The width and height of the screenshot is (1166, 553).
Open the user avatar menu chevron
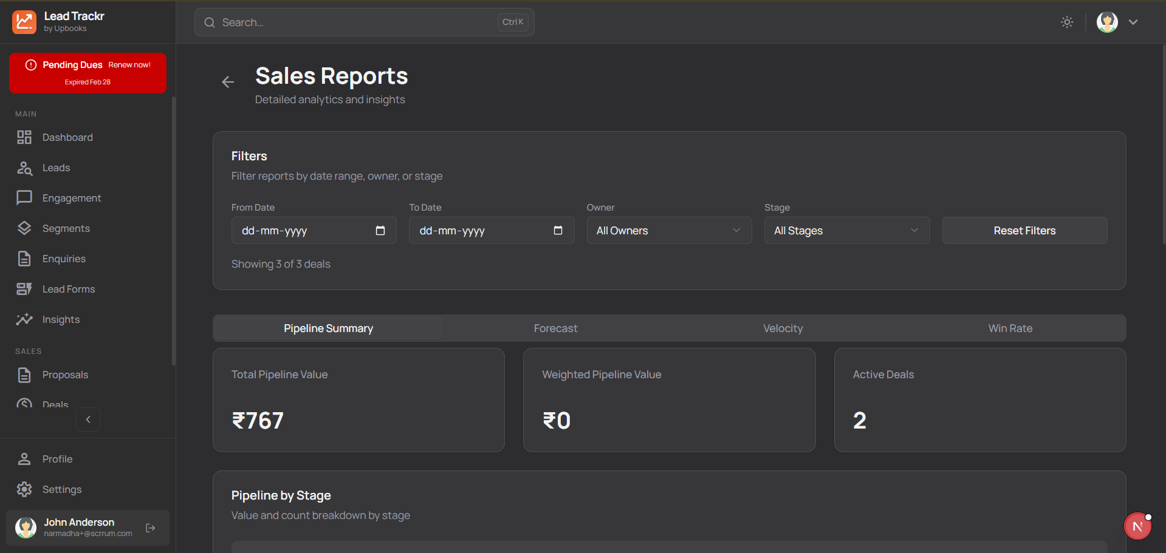1133,22
